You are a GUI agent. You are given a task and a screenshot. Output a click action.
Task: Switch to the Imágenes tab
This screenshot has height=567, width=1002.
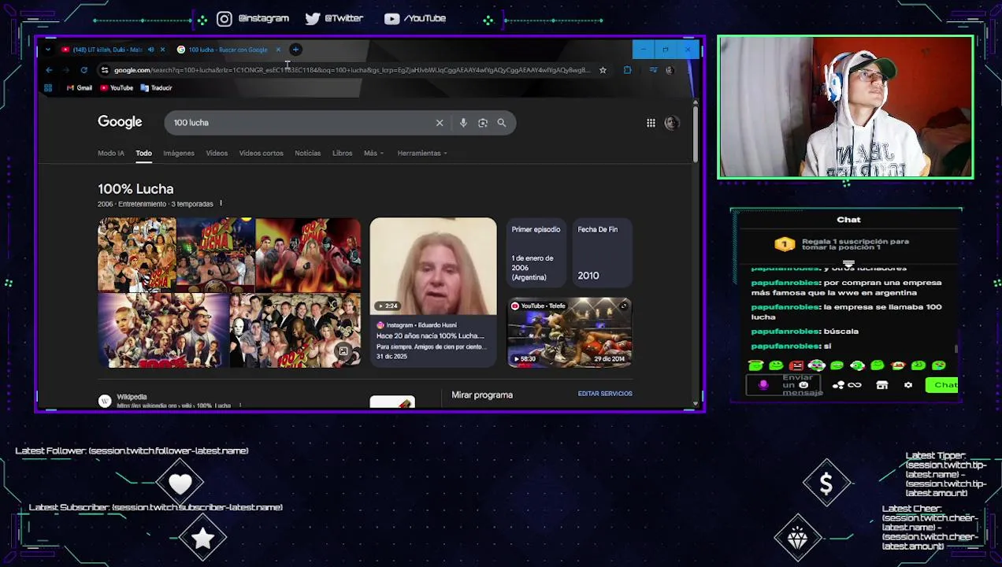click(179, 153)
